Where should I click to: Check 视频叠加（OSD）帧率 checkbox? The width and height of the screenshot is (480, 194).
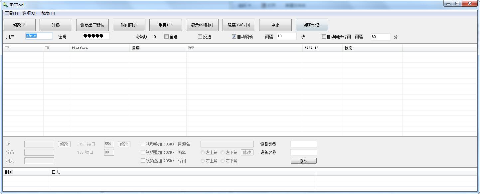tap(143, 152)
